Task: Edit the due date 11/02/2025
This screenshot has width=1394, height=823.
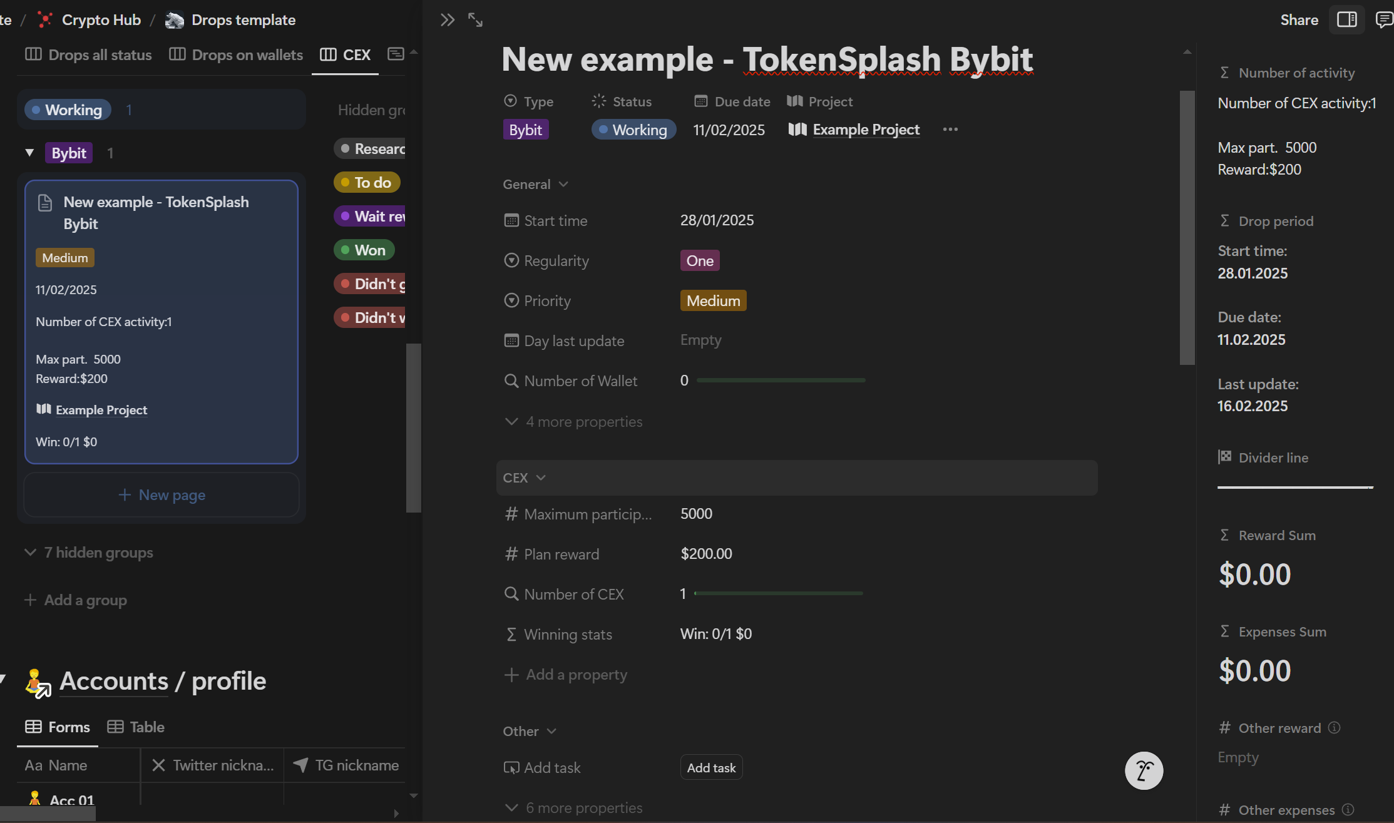Action: coord(729,130)
